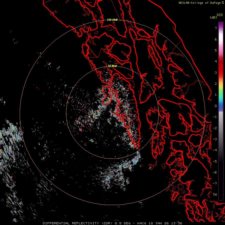Click the -1 value on the color scale
This screenshot has width=225, height=225.
(x=215, y=117)
